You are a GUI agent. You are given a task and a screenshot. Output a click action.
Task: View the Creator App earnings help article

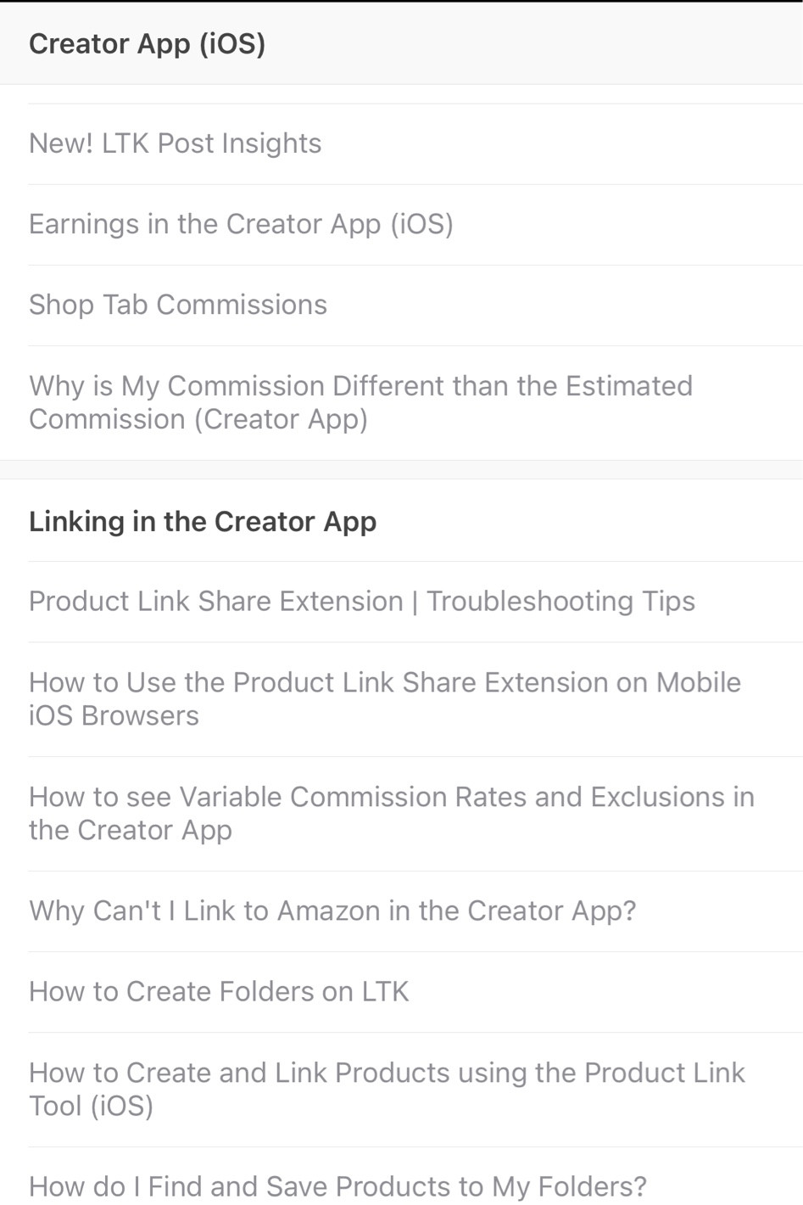tap(241, 224)
